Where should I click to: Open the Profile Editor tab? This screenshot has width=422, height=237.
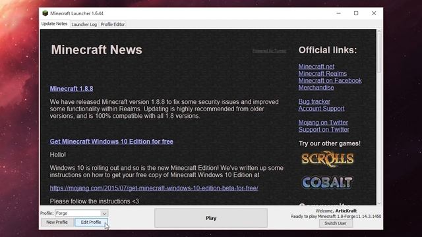(113, 24)
